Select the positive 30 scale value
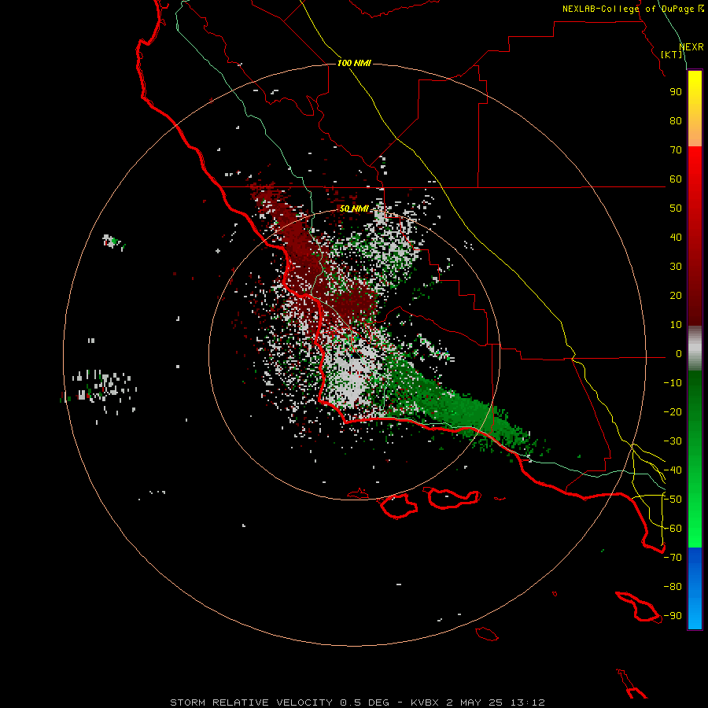Image resolution: width=708 pixels, height=708 pixels. [676, 267]
